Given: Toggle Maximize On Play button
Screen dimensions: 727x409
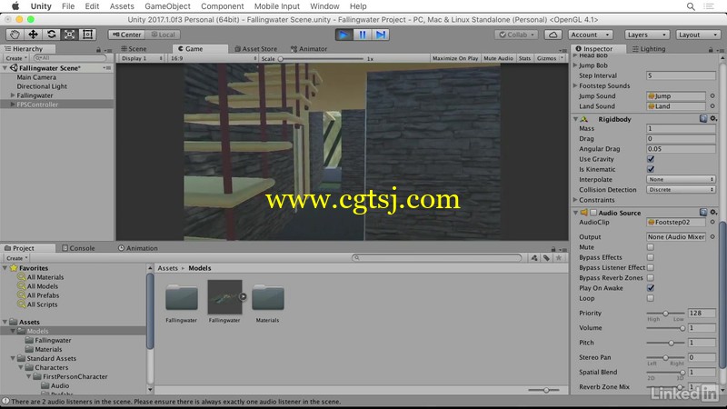Looking at the screenshot, I should tap(455, 58).
